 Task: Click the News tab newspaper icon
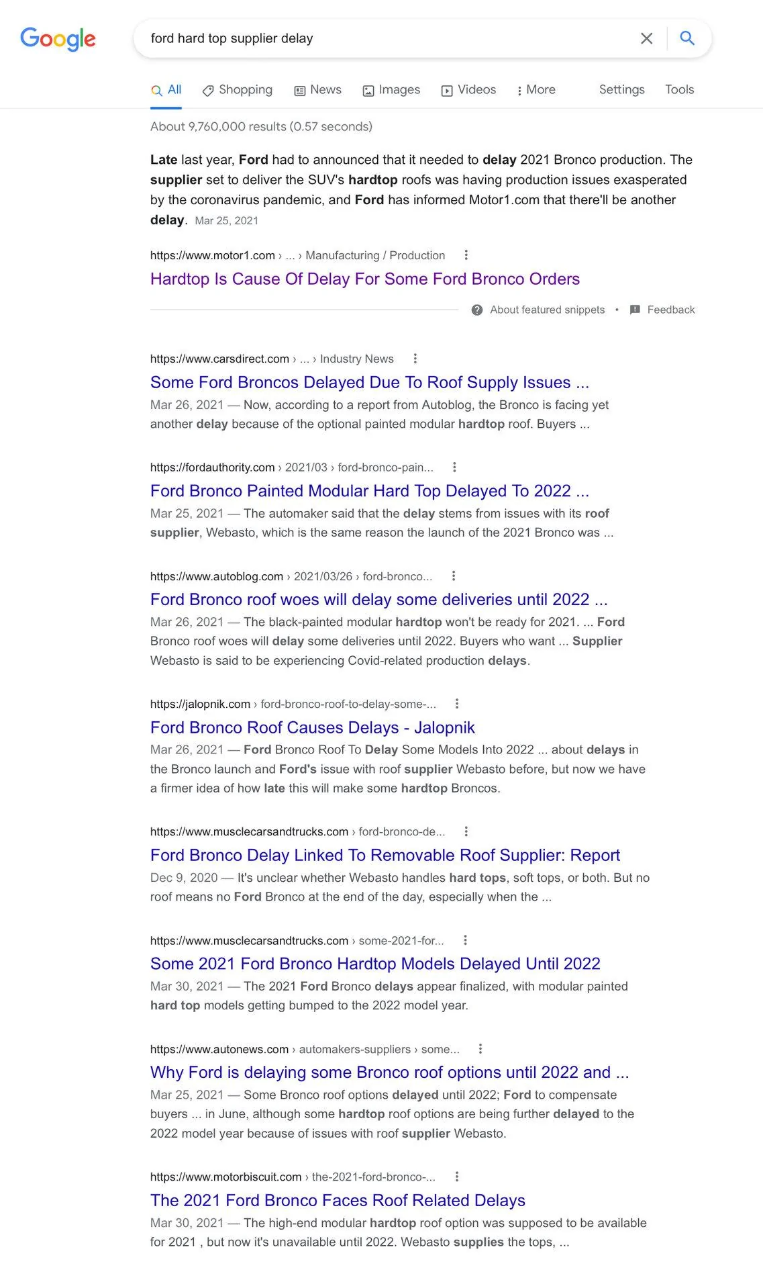[x=300, y=91]
